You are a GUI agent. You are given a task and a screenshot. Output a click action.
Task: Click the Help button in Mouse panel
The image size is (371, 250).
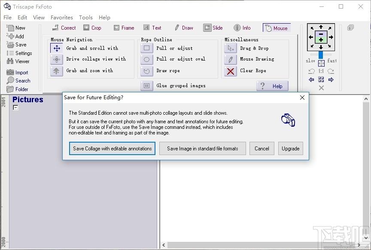click(x=273, y=86)
